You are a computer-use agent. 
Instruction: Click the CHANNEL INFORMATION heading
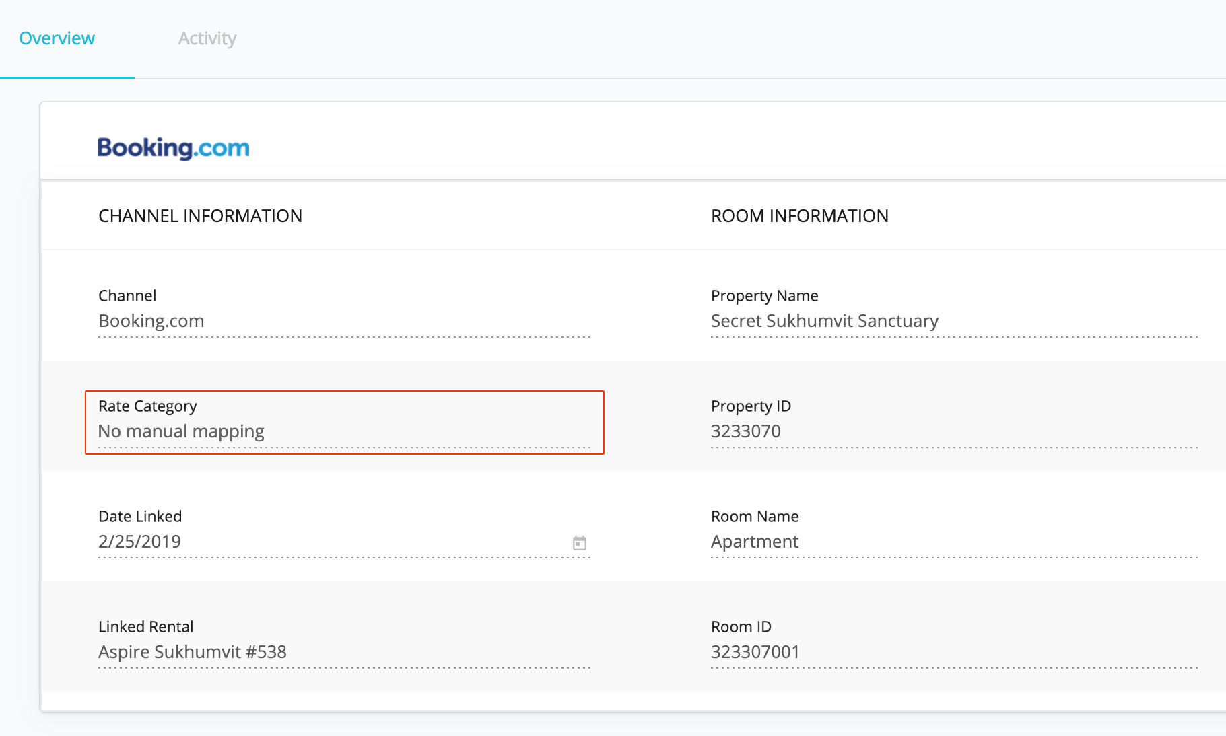[x=200, y=216]
